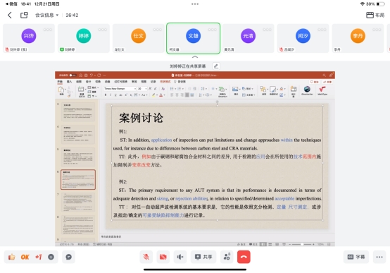The height and width of the screenshot is (273, 390).
Task: Send the OK reaction
Action: pyautogui.click(x=25, y=257)
